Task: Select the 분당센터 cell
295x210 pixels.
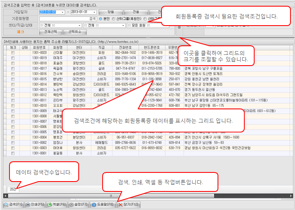Action: 79,137
